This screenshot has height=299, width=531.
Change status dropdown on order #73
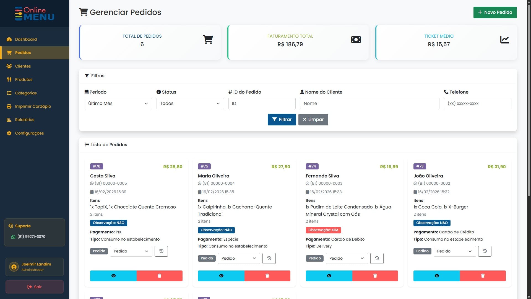click(454, 251)
